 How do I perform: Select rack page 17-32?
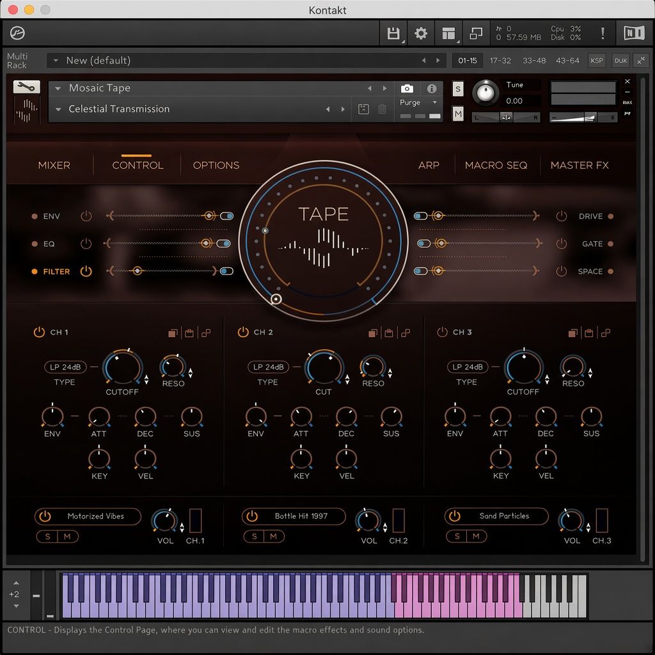click(500, 61)
